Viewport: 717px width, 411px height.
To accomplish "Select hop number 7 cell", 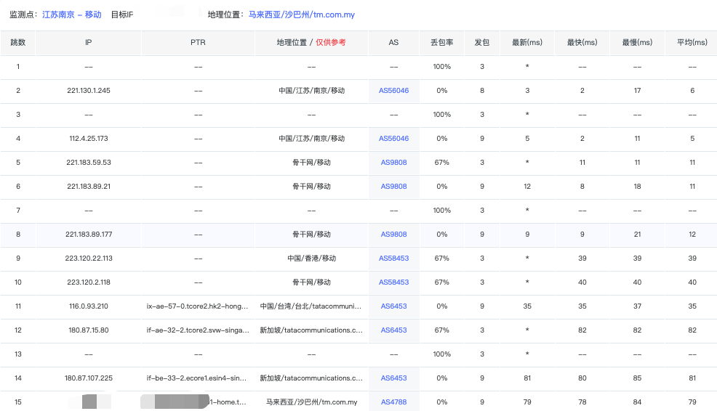I will (18, 210).
